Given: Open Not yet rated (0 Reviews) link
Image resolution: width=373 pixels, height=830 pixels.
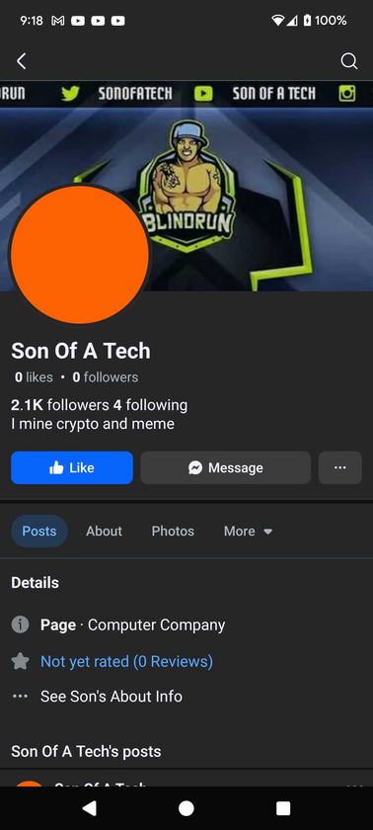Looking at the screenshot, I should pyautogui.click(x=126, y=661).
